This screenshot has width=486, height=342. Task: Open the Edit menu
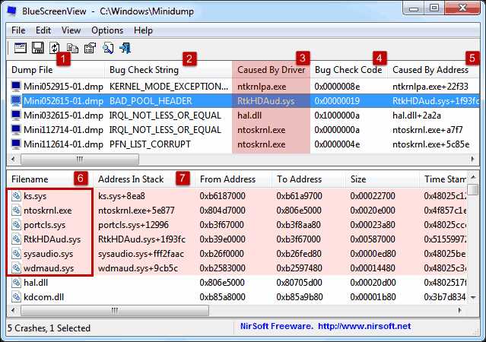[43, 30]
